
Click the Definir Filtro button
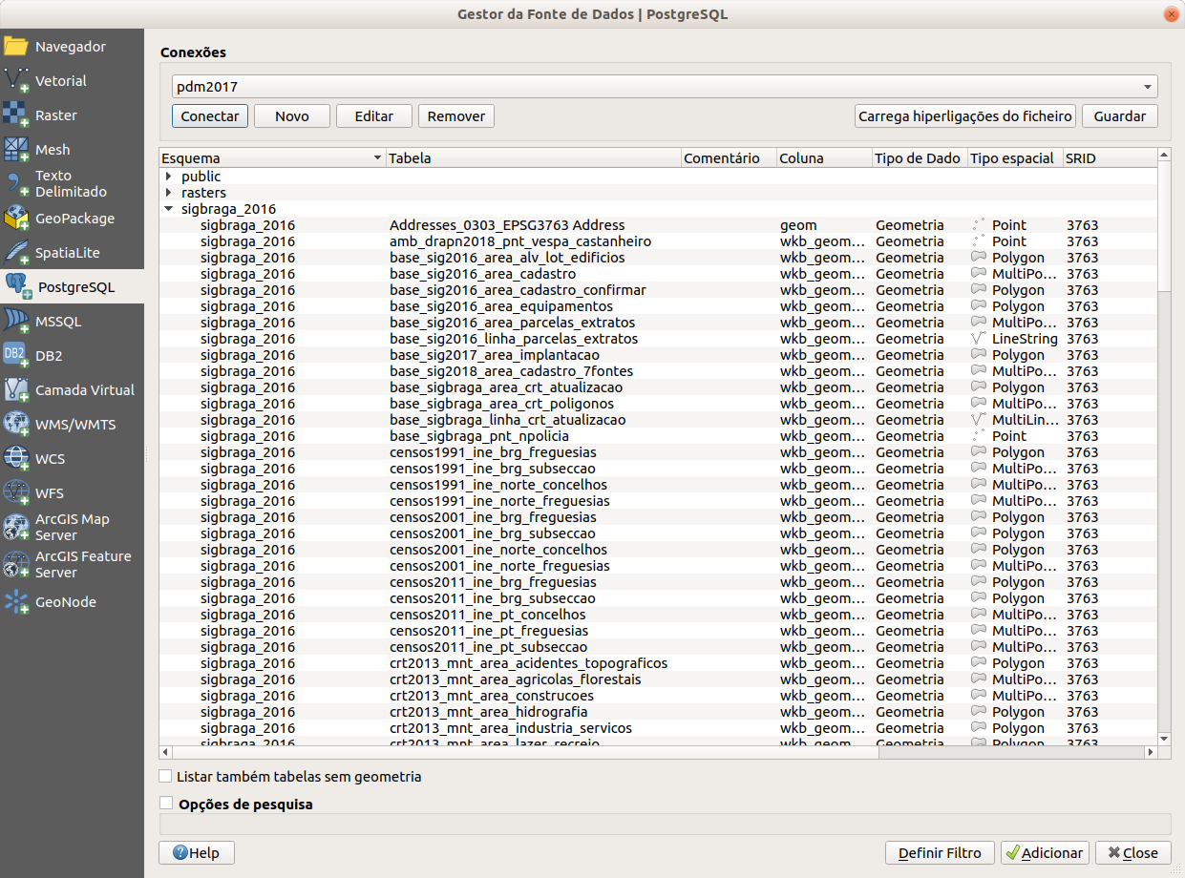940,853
